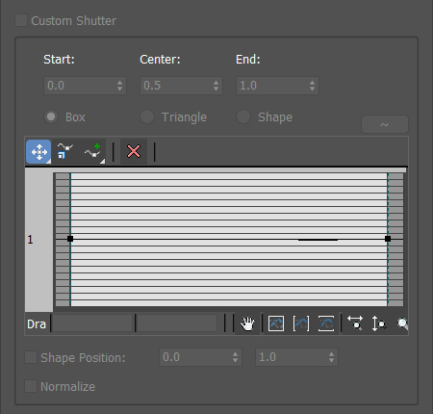Select the Add Point tool

[x=92, y=151]
